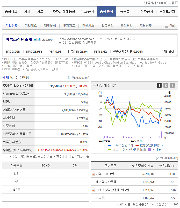This screenshot has height=208, width=180.
Task: Click the blue 이녹스첨단소재 legend line marker
Action: tap(110, 145)
